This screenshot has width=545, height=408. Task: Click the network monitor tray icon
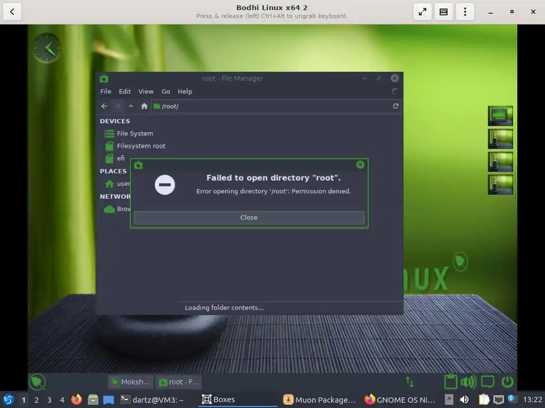tap(499, 400)
